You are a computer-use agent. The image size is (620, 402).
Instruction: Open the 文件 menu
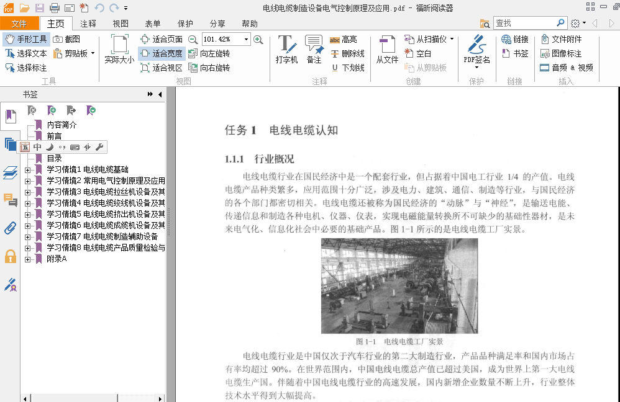(19, 24)
